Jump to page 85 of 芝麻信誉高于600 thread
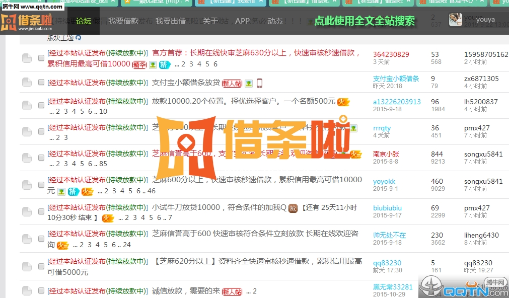Screen dimensions: 509x298 [103, 164]
